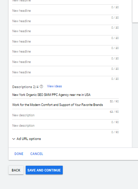Select the 'Descriptions 2/4' heading text
The image size is (138, 189).
pos(25,87)
